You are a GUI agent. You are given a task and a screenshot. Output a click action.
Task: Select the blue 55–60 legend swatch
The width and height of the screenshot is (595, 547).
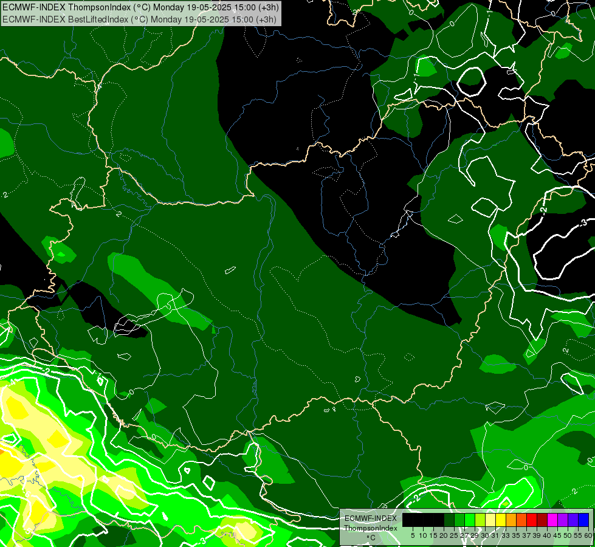coord(583,520)
